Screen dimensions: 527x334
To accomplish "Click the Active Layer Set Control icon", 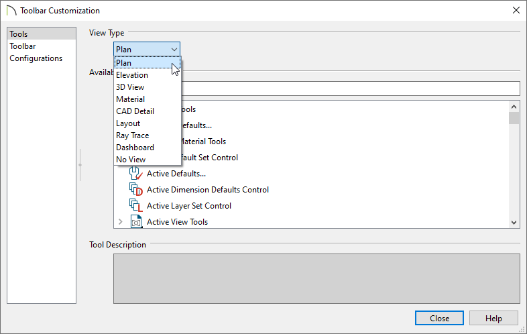I will tap(136, 206).
